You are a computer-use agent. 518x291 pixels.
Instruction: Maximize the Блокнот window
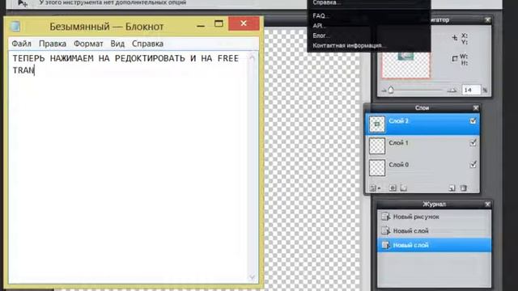click(x=219, y=23)
